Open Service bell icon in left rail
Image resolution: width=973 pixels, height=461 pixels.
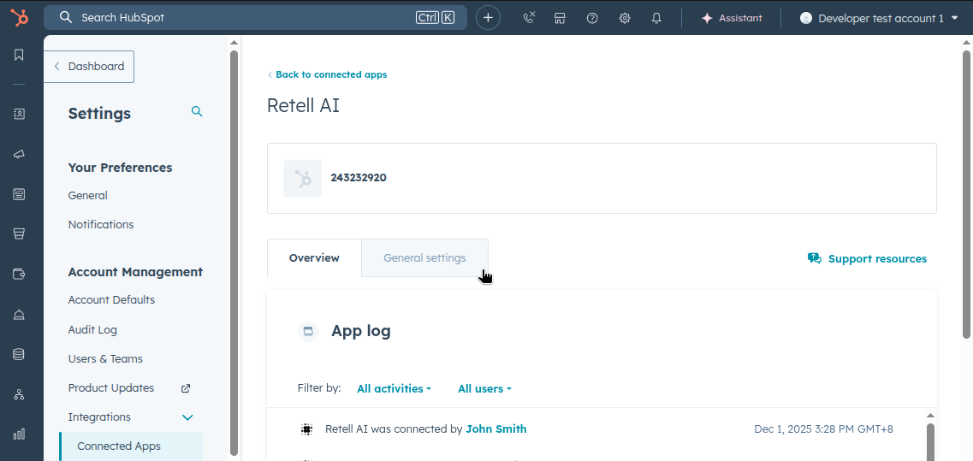tap(19, 314)
